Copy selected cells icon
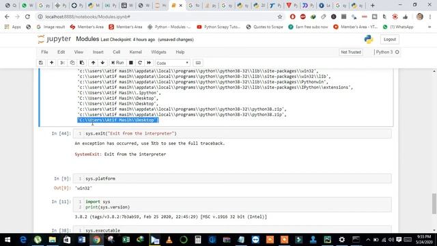Viewport: 437px width, 246px height. point(72,63)
